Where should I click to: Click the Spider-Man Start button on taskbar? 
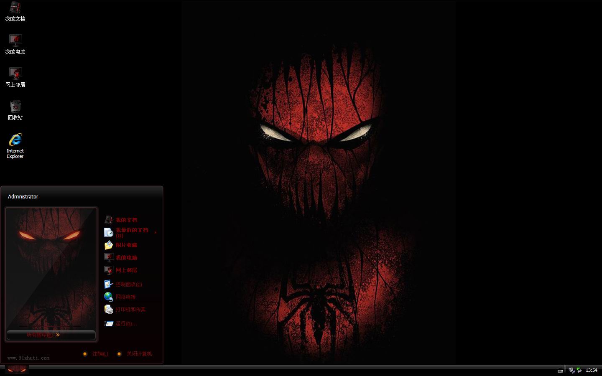[17, 369]
